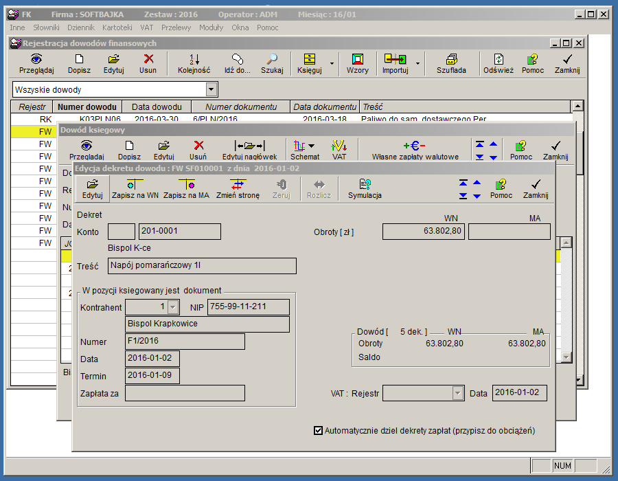The height and width of the screenshot is (481, 618).
Task: Click the WN Obroty amount field
Action: 423,232
